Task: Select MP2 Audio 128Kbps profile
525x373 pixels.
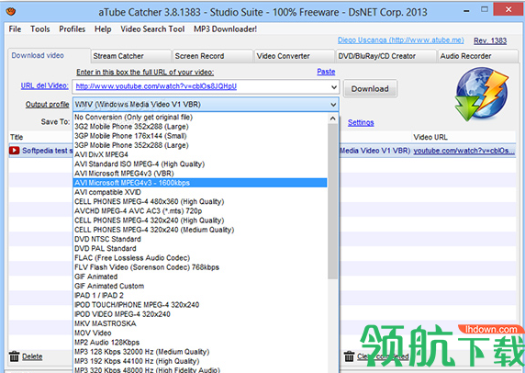Action: pyautogui.click(x=200, y=343)
